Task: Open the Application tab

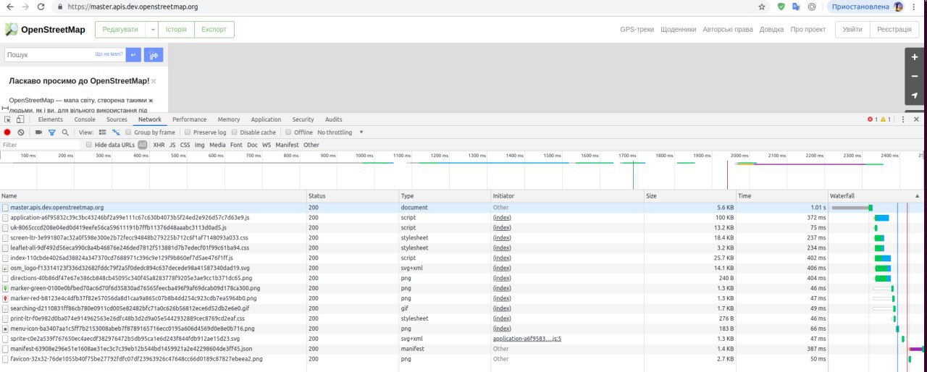Action: [x=266, y=119]
